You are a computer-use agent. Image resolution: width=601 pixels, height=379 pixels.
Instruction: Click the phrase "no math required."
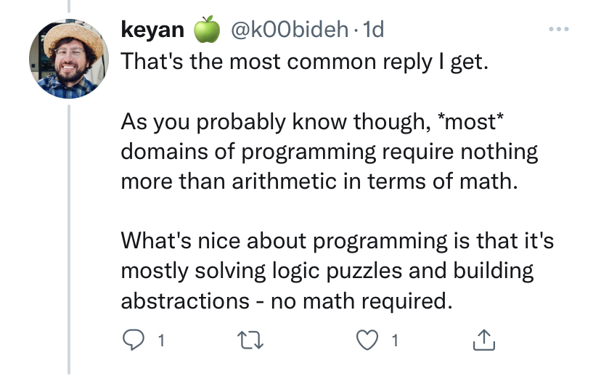(361, 301)
